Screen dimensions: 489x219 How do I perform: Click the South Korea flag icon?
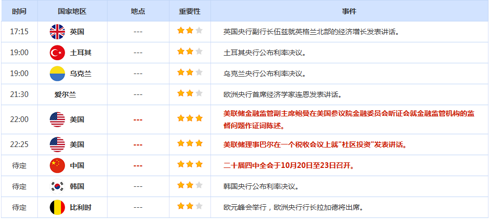point(57,186)
